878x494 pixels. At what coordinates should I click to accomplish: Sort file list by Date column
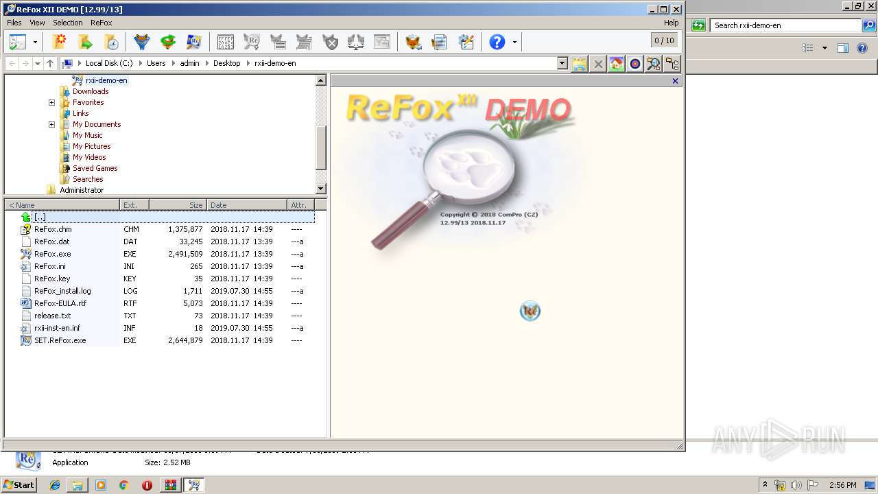(247, 205)
